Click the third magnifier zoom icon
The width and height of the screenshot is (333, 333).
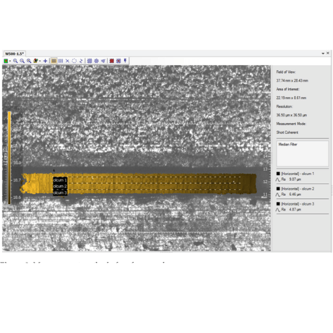click(29, 61)
